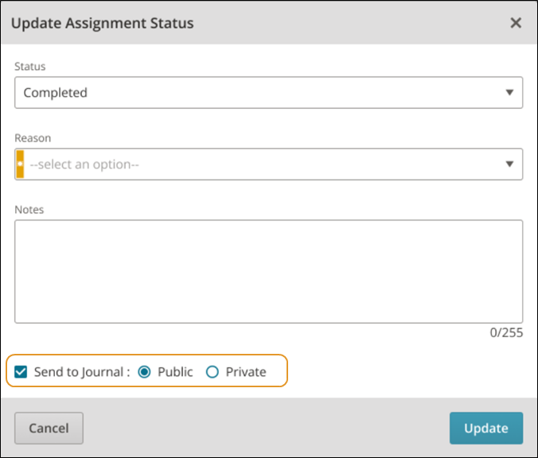Image resolution: width=538 pixels, height=458 pixels.
Task: Select the Private radio button
Action: 212,371
